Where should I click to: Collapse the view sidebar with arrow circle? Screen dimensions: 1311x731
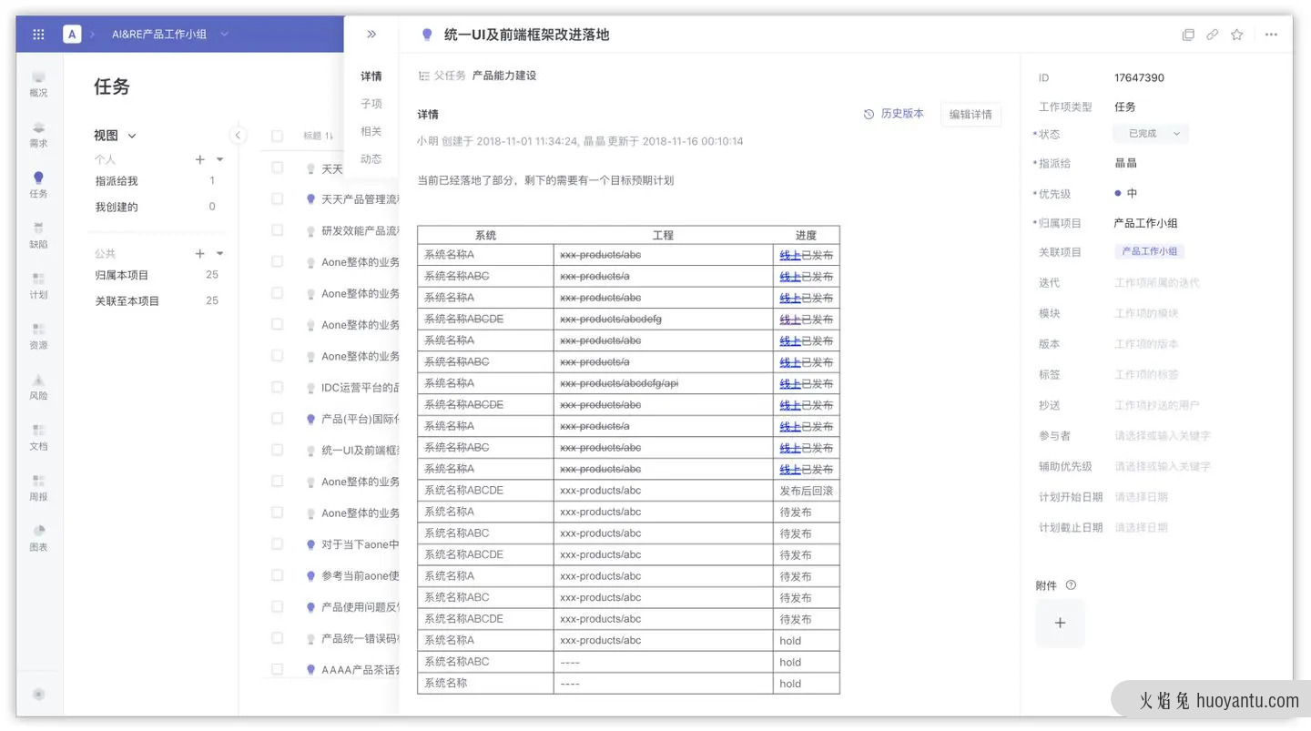pos(238,136)
